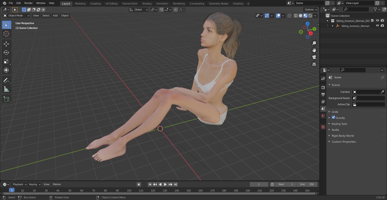Open the Object Mode dropdown
Screen dimensions: 387x200
coord(16,16)
